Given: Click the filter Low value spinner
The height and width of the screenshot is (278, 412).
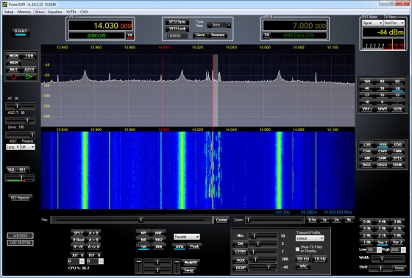Looking at the screenshot, I should coord(379,250).
